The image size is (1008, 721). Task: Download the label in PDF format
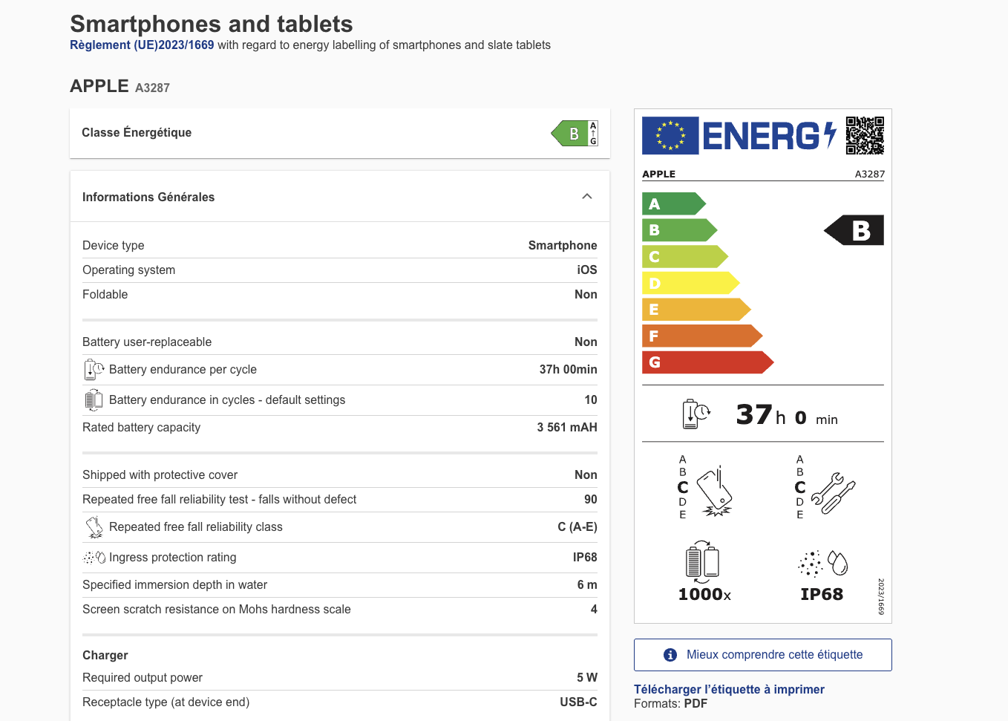(696, 703)
